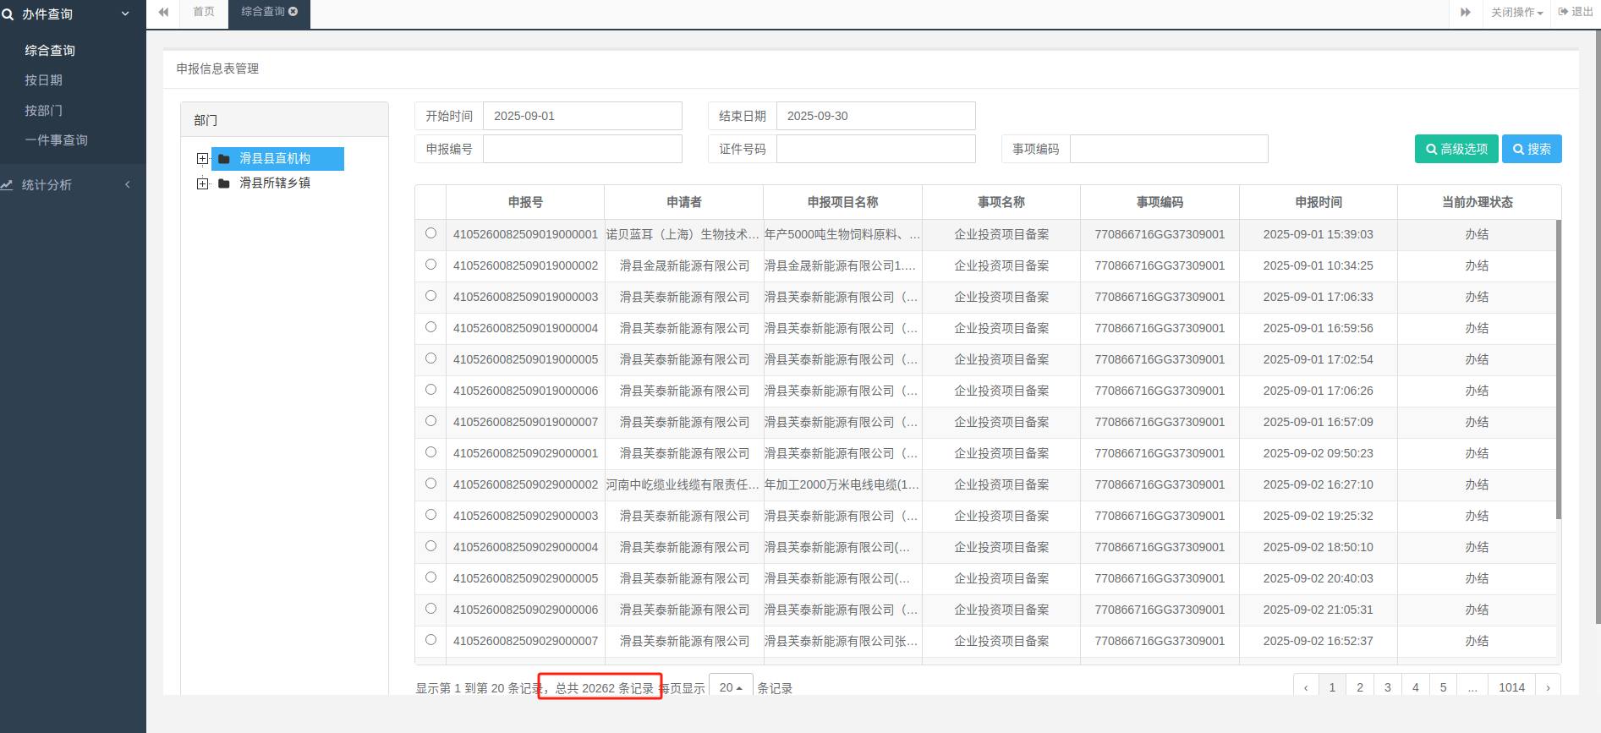
Task: Click the double-right tab scroll arrow
Action: pyautogui.click(x=1466, y=12)
